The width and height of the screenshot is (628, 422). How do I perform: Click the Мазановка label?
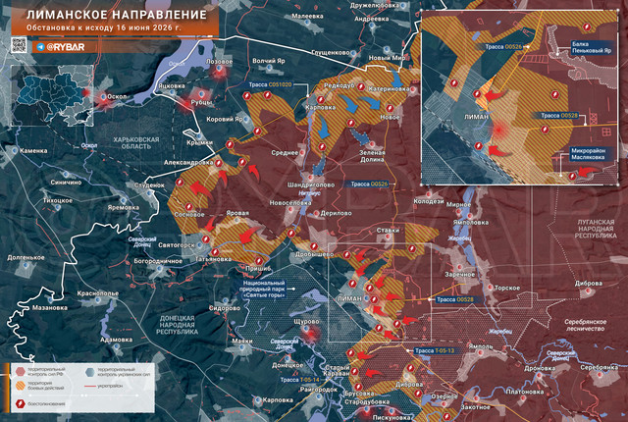click(50, 307)
